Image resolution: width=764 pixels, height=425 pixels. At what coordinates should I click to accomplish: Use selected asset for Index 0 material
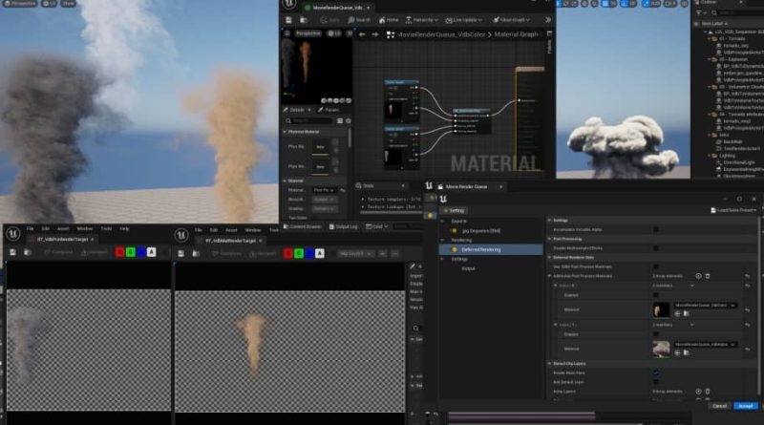pos(678,313)
